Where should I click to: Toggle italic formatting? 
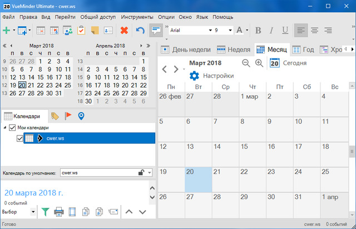click(271, 30)
